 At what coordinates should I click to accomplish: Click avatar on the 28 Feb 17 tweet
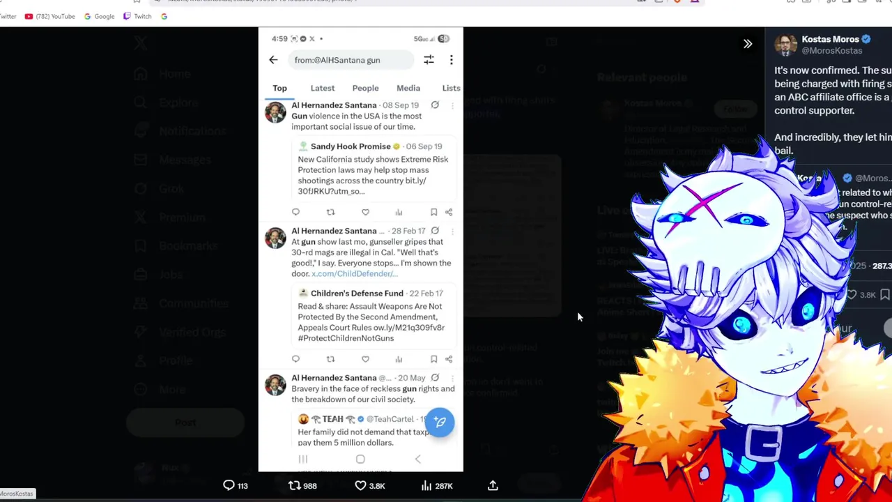click(x=275, y=238)
